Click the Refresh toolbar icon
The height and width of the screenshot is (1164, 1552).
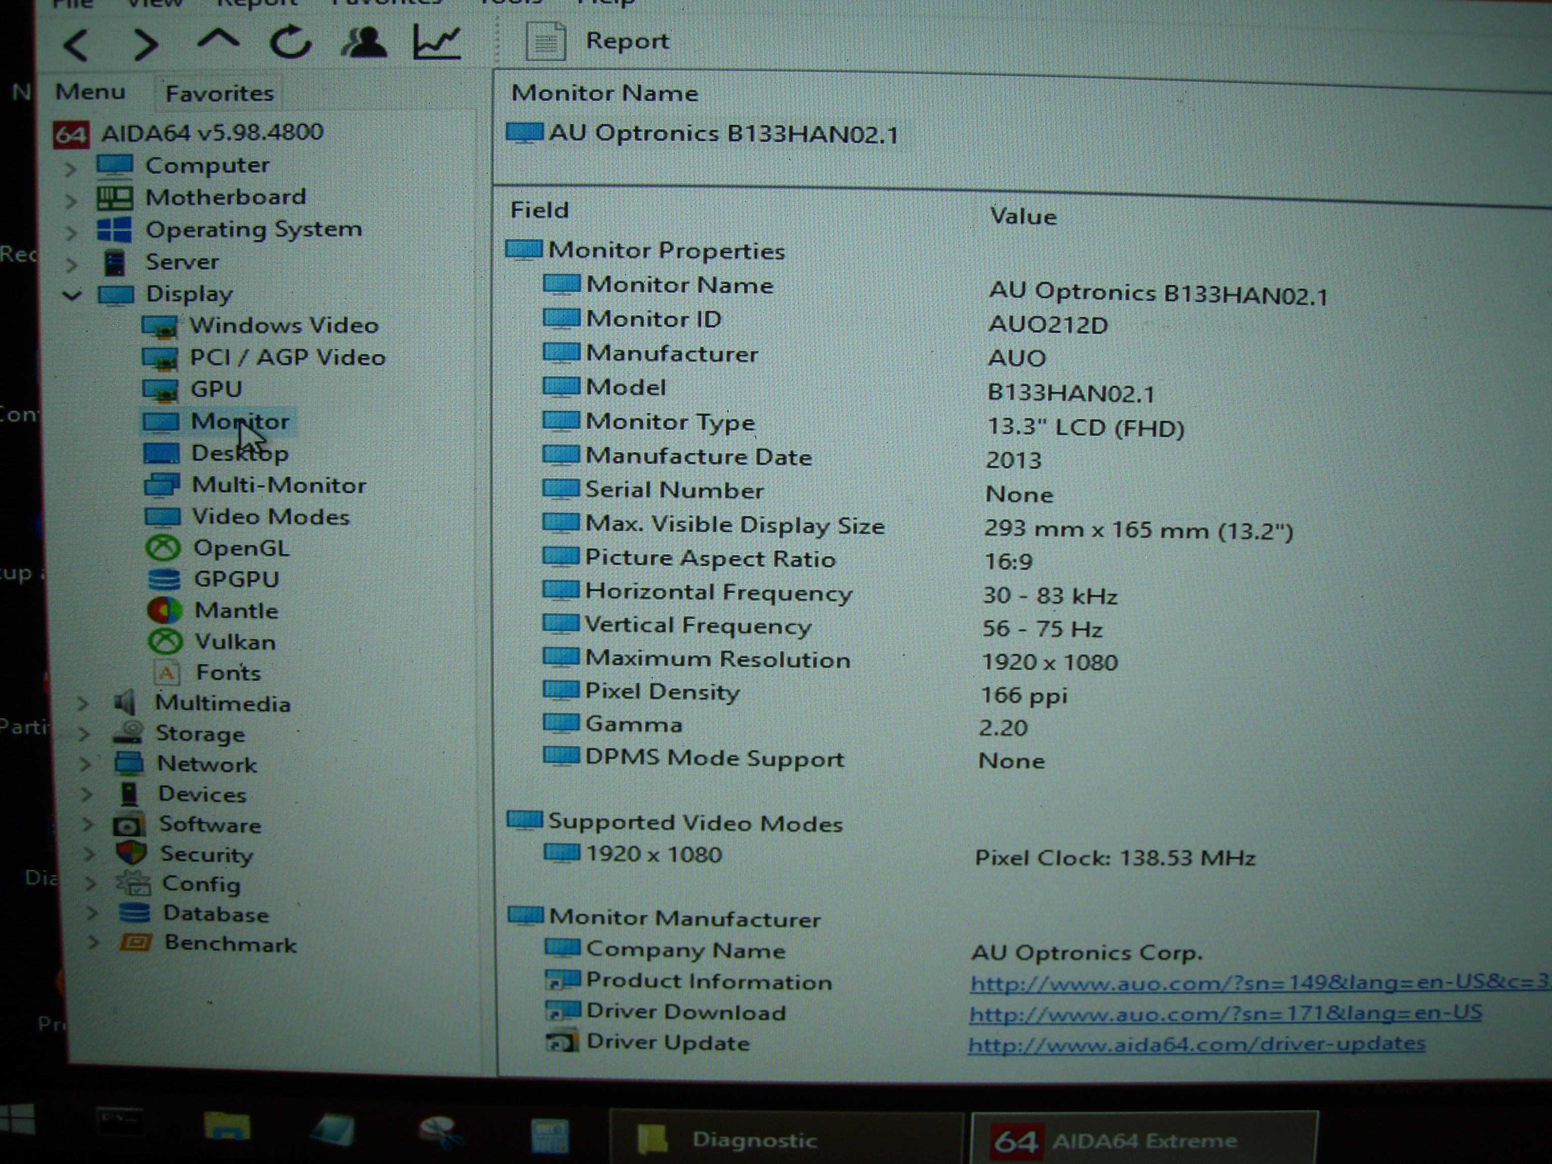point(290,42)
